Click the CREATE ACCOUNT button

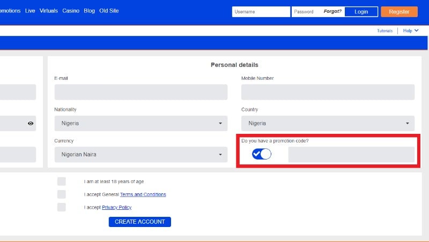tap(140, 222)
